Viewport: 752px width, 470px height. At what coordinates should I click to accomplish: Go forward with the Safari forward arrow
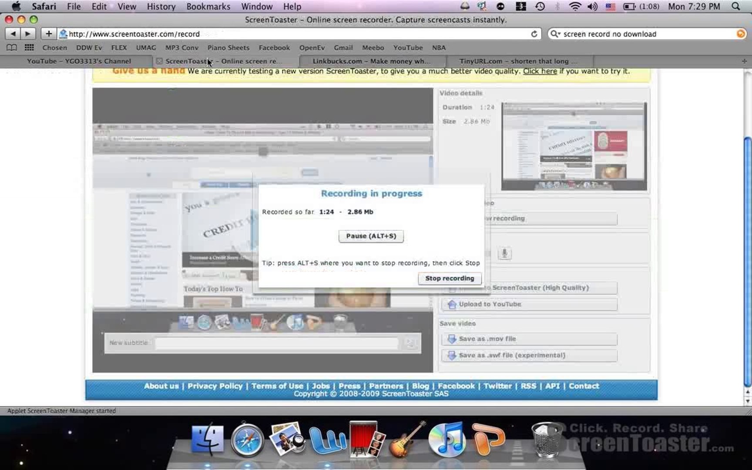click(x=27, y=34)
